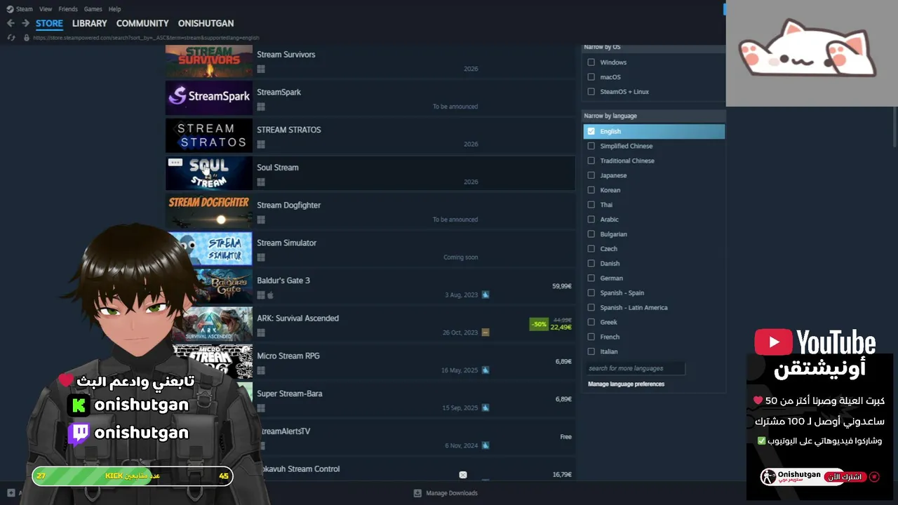This screenshot has width=898, height=505.
Task: Click the Windows icon under STREAM STRATOS
Action: [261, 144]
